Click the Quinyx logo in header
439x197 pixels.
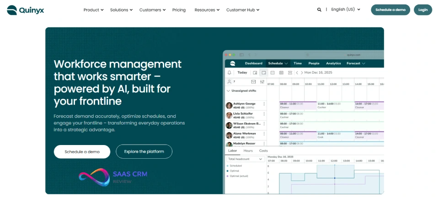pyautogui.click(x=25, y=10)
